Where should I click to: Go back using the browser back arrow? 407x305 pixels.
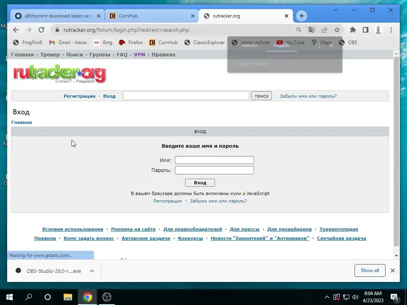(x=16, y=30)
